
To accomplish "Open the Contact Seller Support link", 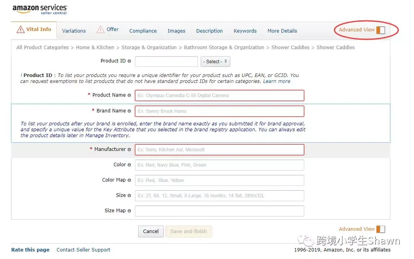I will pyautogui.click(x=83, y=250).
